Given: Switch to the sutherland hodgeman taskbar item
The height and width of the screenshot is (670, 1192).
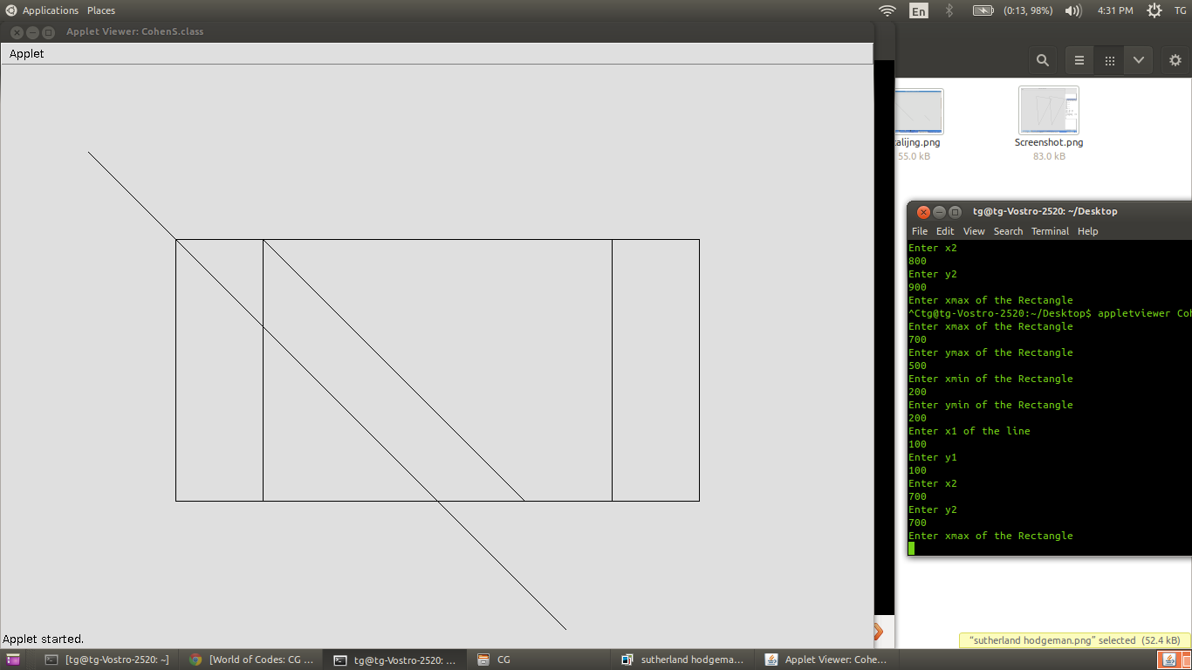Looking at the screenshot, I should (x=683, y=660).
